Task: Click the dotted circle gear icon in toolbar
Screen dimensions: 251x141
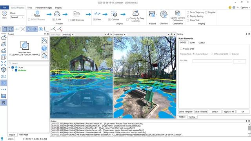Action: pyautogui.click(x=41, y=29)
